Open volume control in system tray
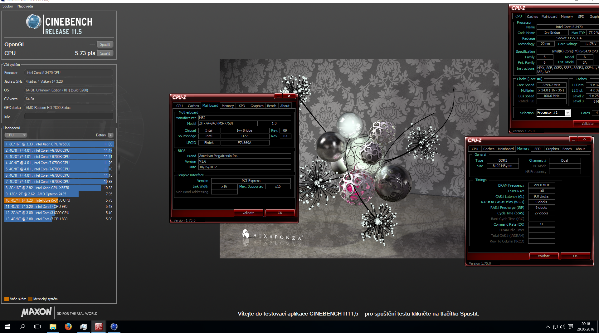This screenshot has height=333, width=599. pos(562,327)
